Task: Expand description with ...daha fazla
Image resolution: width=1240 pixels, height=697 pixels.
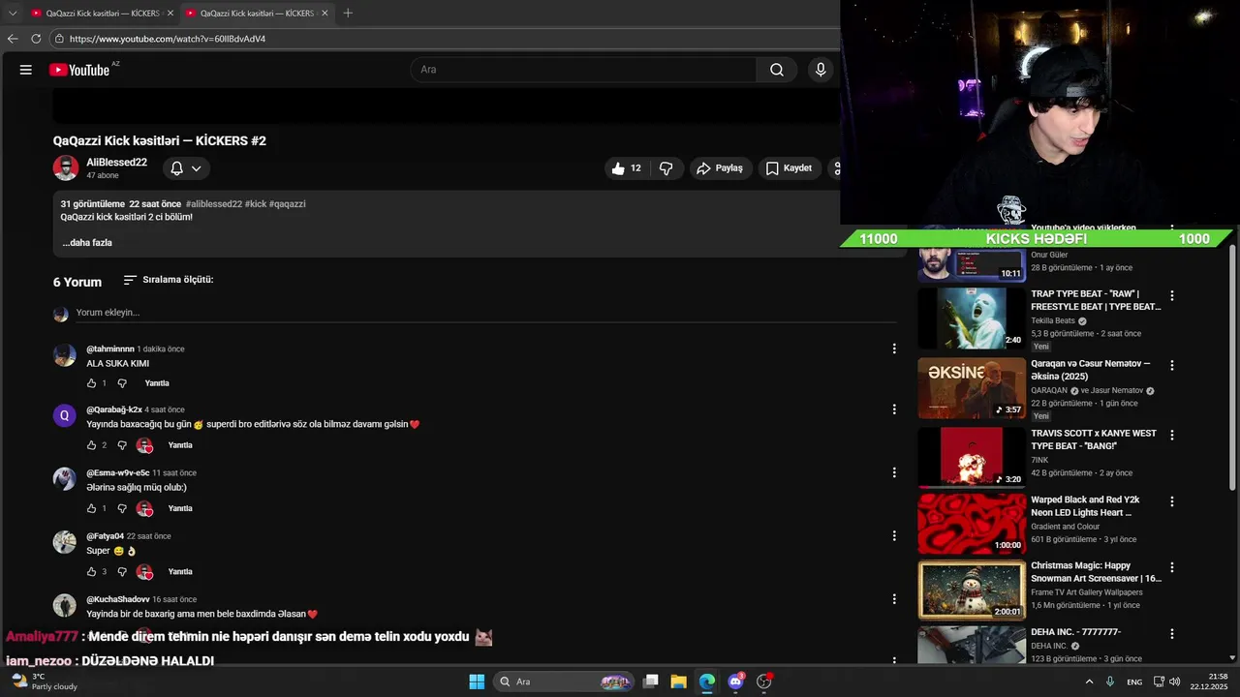Action: coord(87,243)
